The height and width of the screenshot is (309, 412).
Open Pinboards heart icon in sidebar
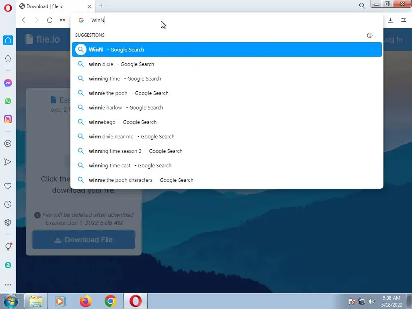click(8, 186)
